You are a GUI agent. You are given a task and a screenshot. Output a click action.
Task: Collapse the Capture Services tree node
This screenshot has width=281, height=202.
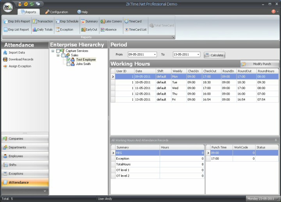53,51
